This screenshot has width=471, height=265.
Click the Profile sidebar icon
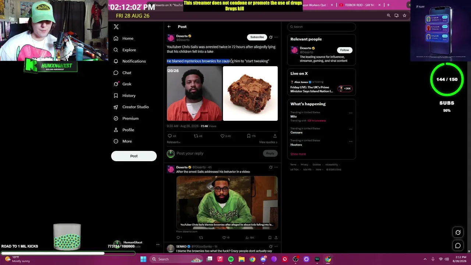click(x=116, y=130)
